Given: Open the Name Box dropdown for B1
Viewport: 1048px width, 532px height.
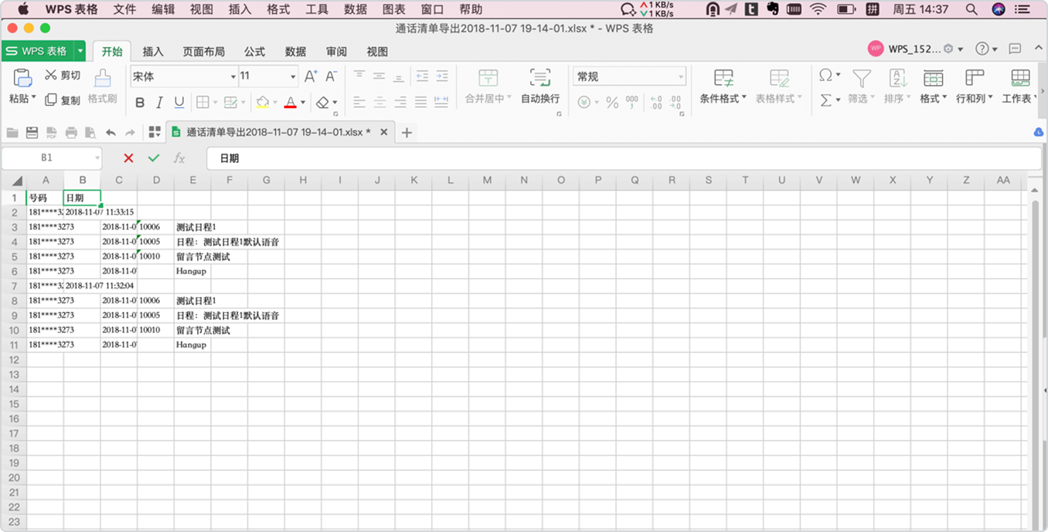Looking at the screenshot, I should coord(97,158).
